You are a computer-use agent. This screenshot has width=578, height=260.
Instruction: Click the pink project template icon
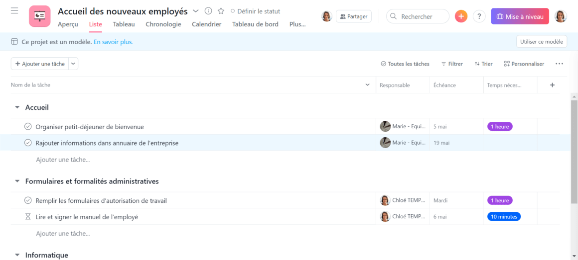(39, 16)
